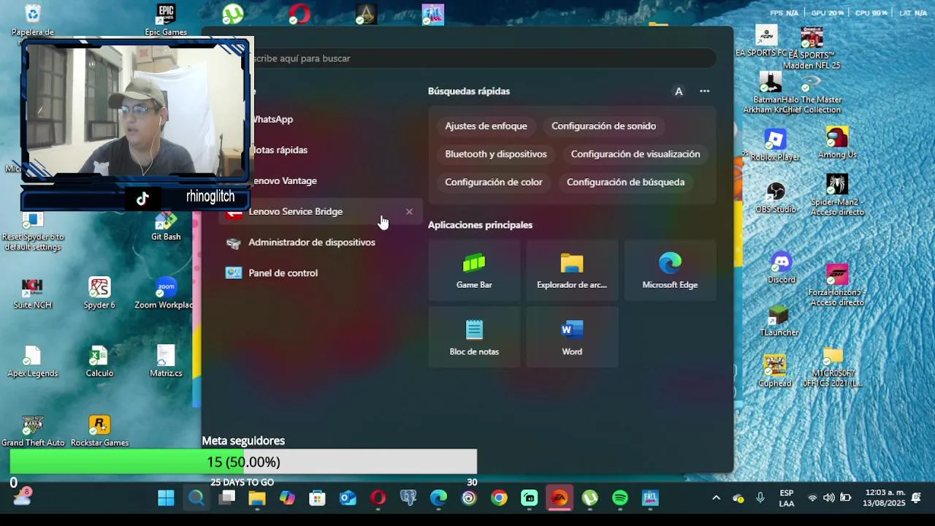Open the ESP LAA language switcher
The image size is (935, 526).
[787, 498]
